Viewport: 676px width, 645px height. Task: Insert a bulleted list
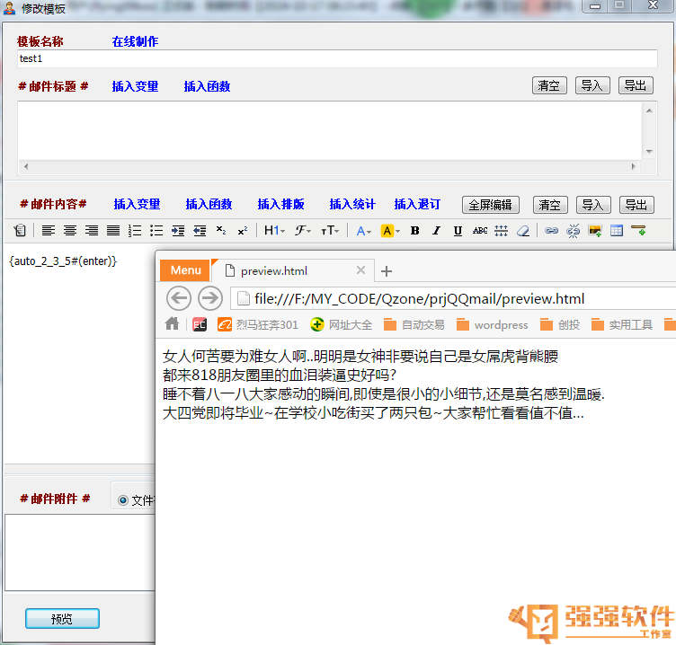pos(156,231)
